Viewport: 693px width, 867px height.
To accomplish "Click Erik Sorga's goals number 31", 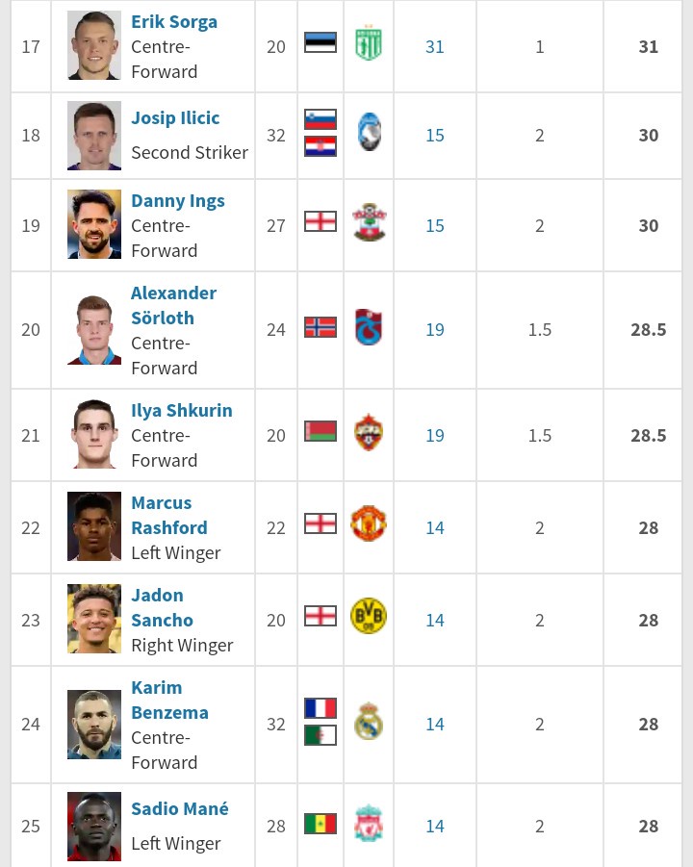I will (435, 46).
